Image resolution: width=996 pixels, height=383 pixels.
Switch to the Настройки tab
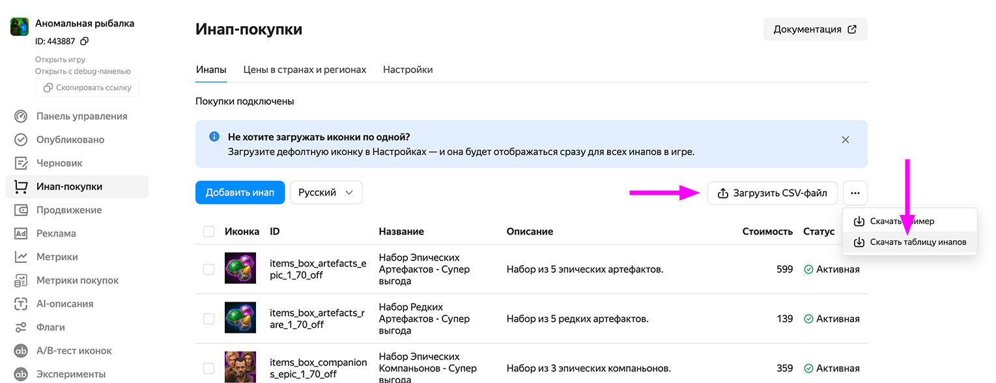tap(408, 70)
